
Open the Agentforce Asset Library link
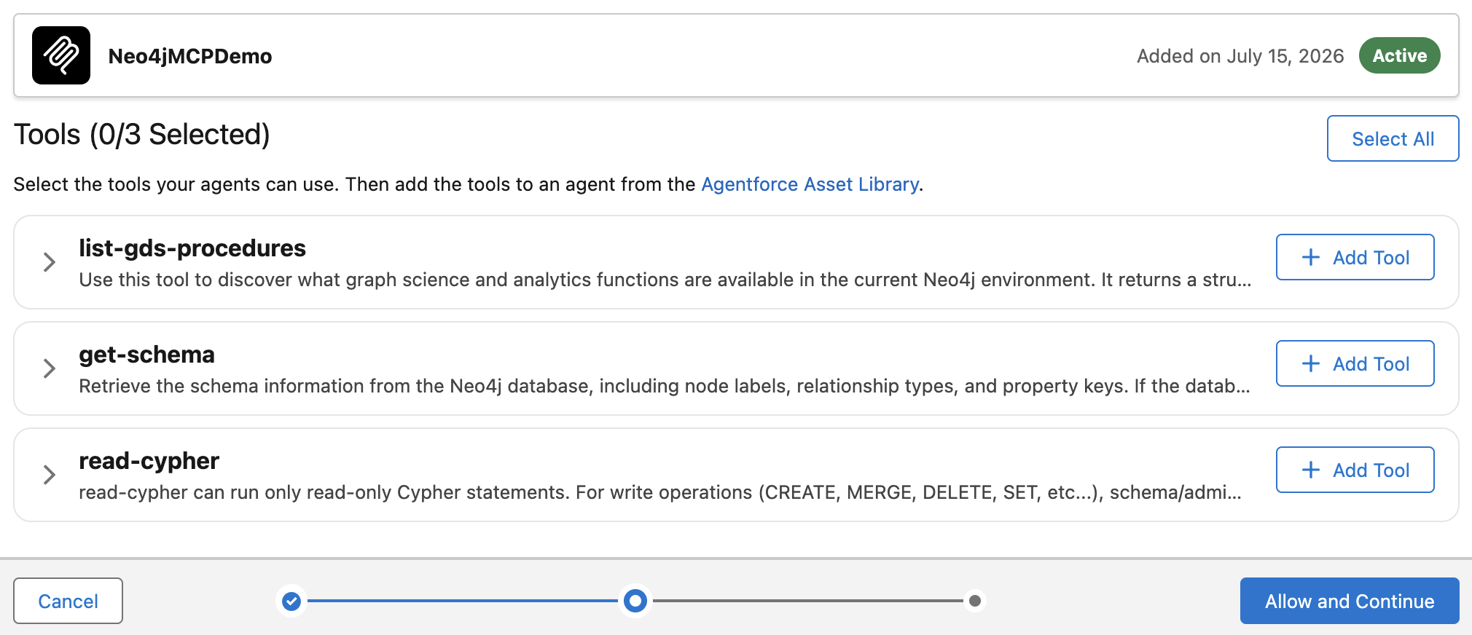(810, 184)
